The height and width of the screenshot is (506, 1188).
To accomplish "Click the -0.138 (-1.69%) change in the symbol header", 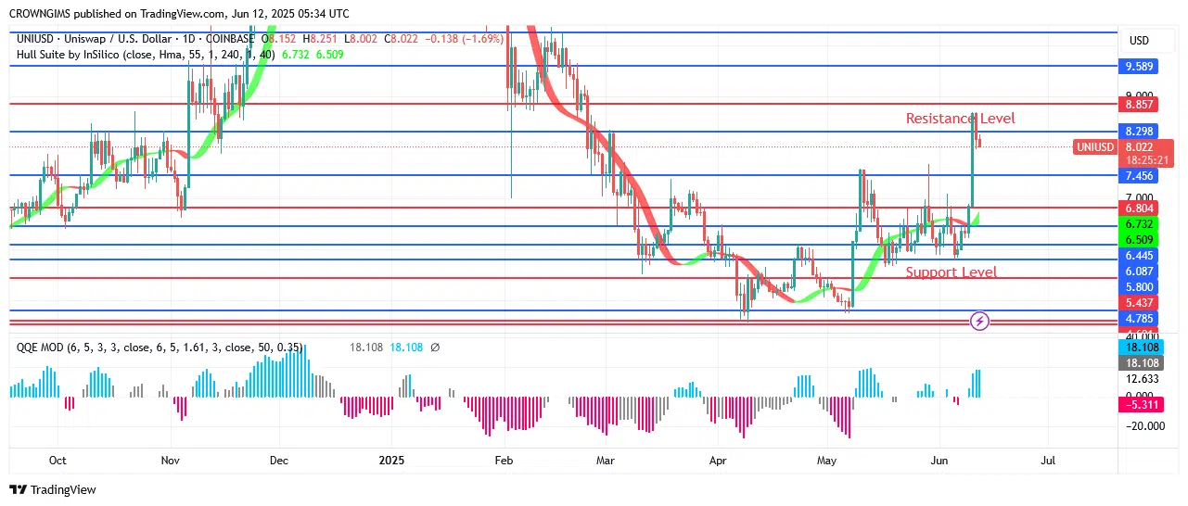I will (x=464, y=39).
